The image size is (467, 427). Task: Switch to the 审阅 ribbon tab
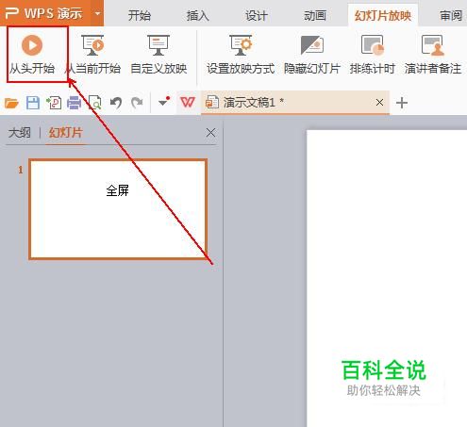(x=451, y=15)
